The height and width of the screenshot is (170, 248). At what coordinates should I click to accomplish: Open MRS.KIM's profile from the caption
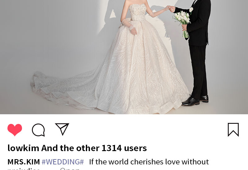click(x=24, y=162)
